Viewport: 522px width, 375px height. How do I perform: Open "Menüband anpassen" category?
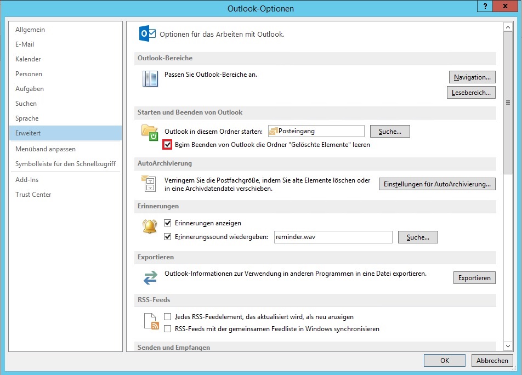(x=65, y=149)
